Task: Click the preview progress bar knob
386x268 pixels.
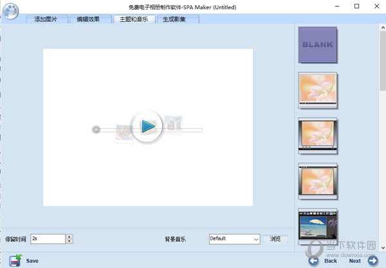Action: pos(96,129)
